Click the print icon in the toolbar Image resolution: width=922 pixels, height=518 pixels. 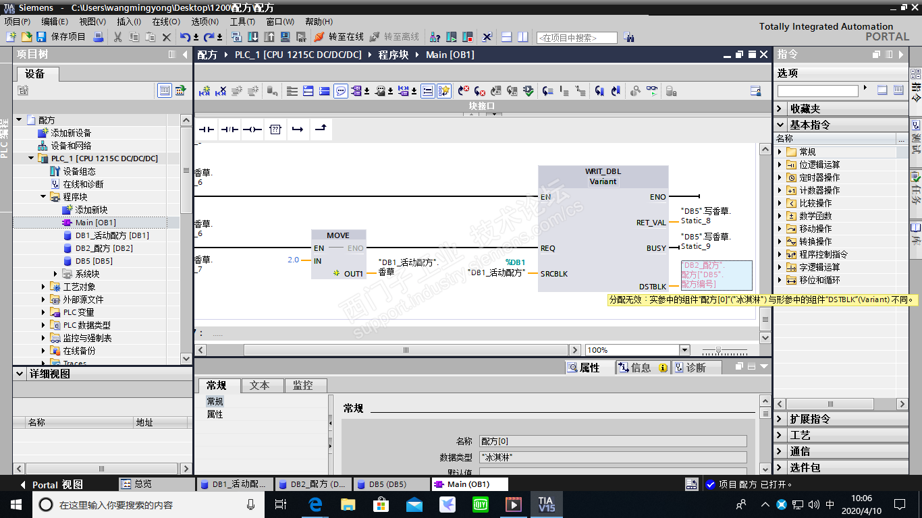click(99, 36)
